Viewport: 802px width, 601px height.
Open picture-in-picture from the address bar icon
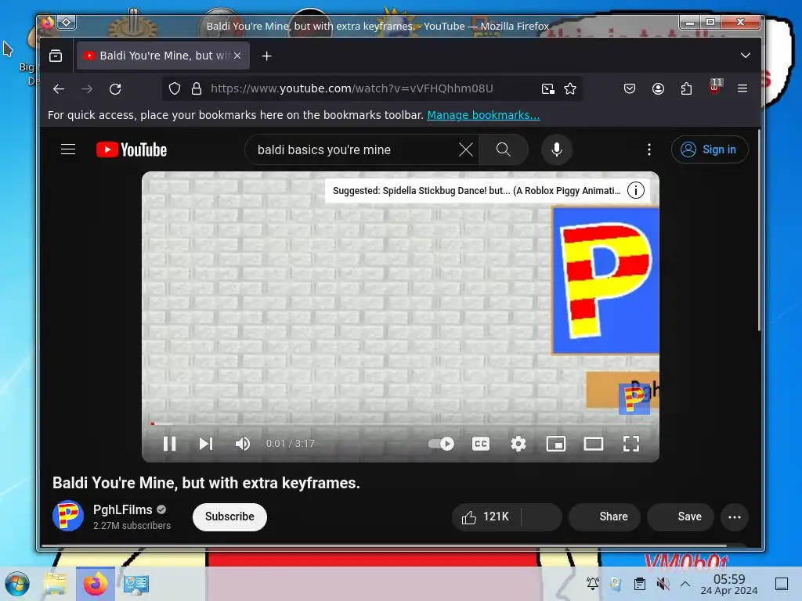(x=547, y=89)
